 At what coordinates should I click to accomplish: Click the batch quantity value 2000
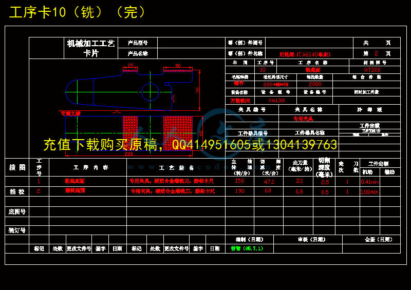point(315,84)
